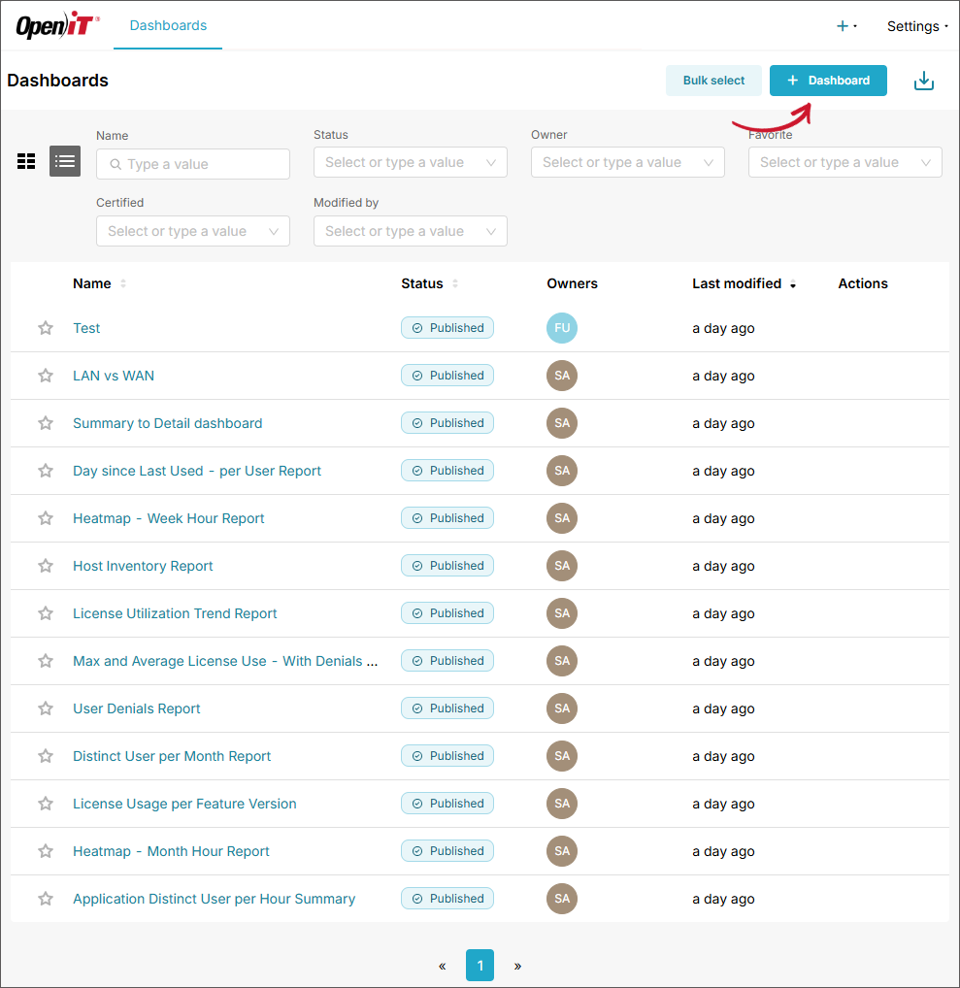This screenshot has height=988, width=960.
Task: Favorite the LAN vs WAN dashboard
Action: (46, 376)
